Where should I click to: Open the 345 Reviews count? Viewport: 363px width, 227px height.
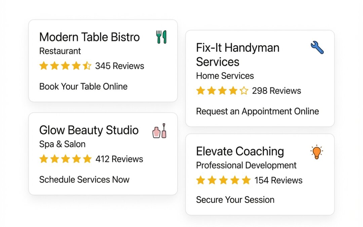click(120, 66)
